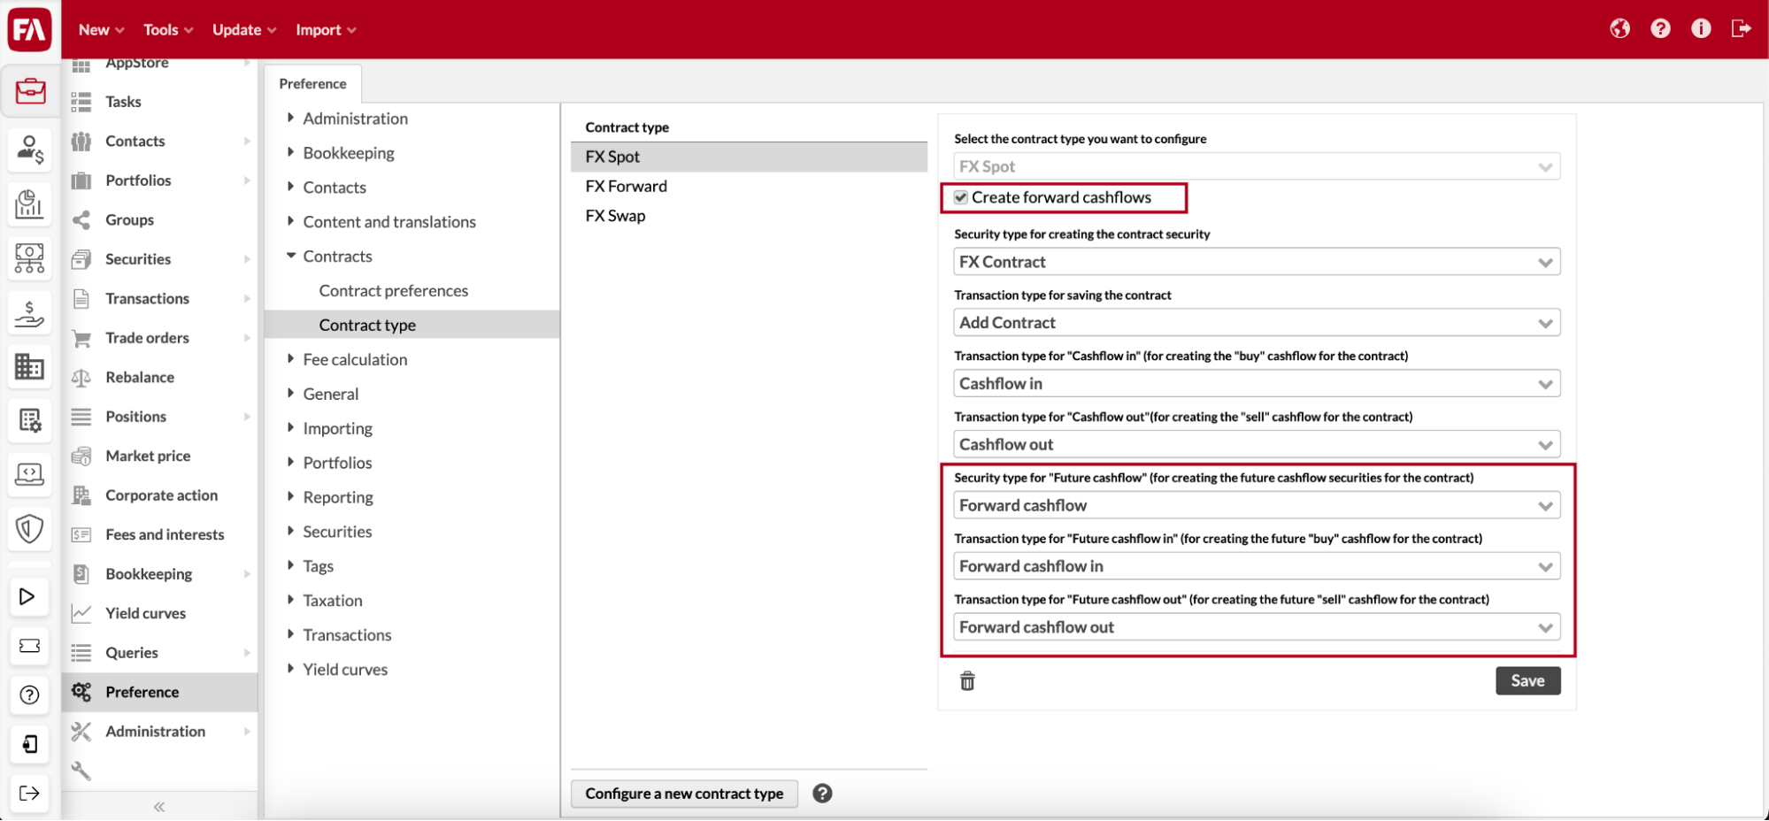Open the Forward cashflow out dropdown
The width and height of the screenshot is (1769, 821).
[x=1257, y=627]
